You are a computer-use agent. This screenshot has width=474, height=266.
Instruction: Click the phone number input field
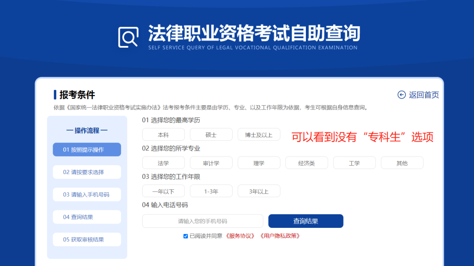coord(202,221)
